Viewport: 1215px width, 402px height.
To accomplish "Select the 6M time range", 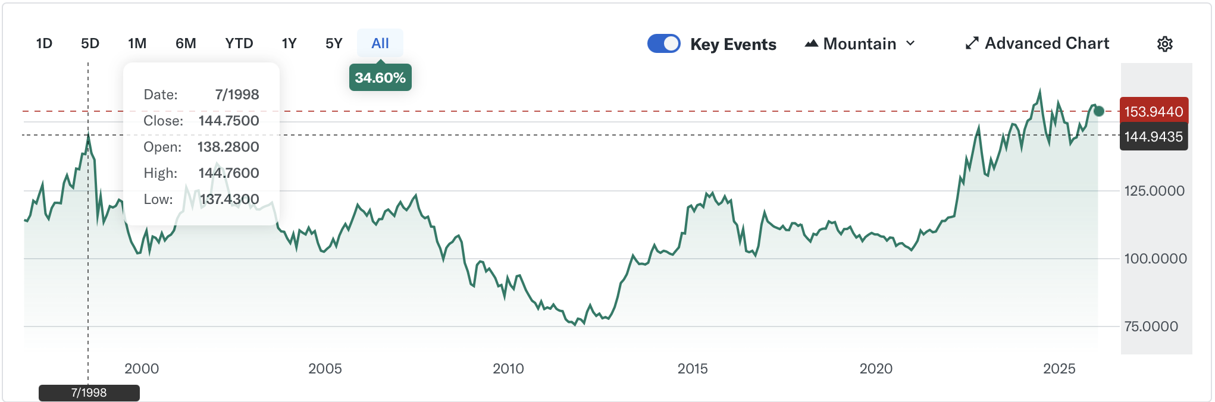I will pos(186,43).
